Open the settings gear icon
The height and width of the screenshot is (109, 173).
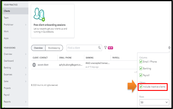169,48
